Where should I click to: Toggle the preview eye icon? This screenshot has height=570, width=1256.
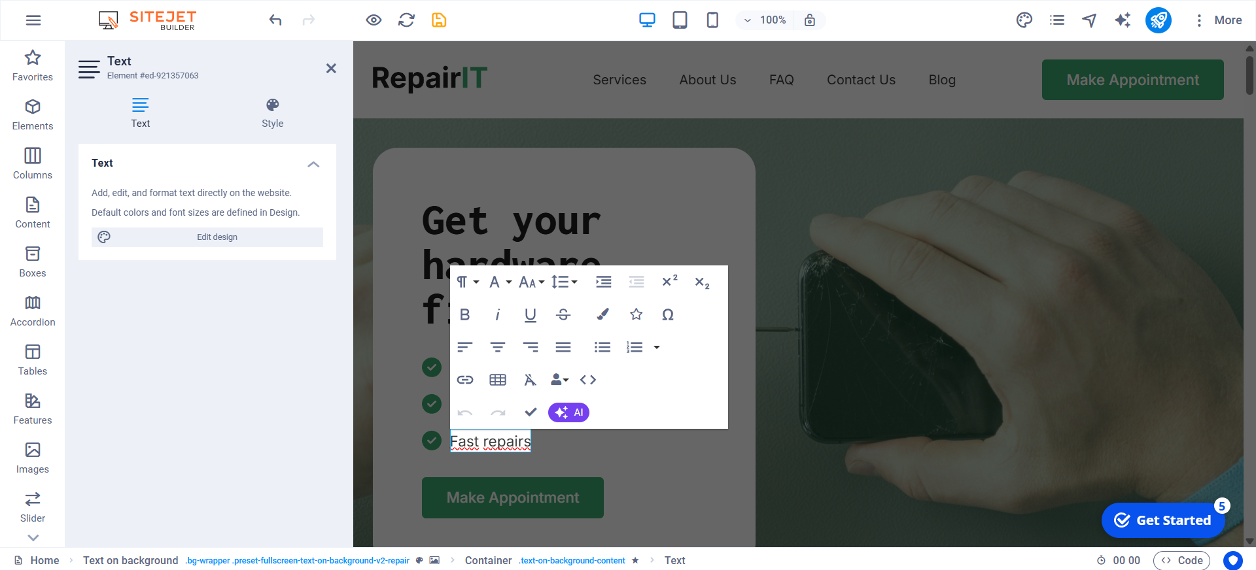[x=374, y=20]
